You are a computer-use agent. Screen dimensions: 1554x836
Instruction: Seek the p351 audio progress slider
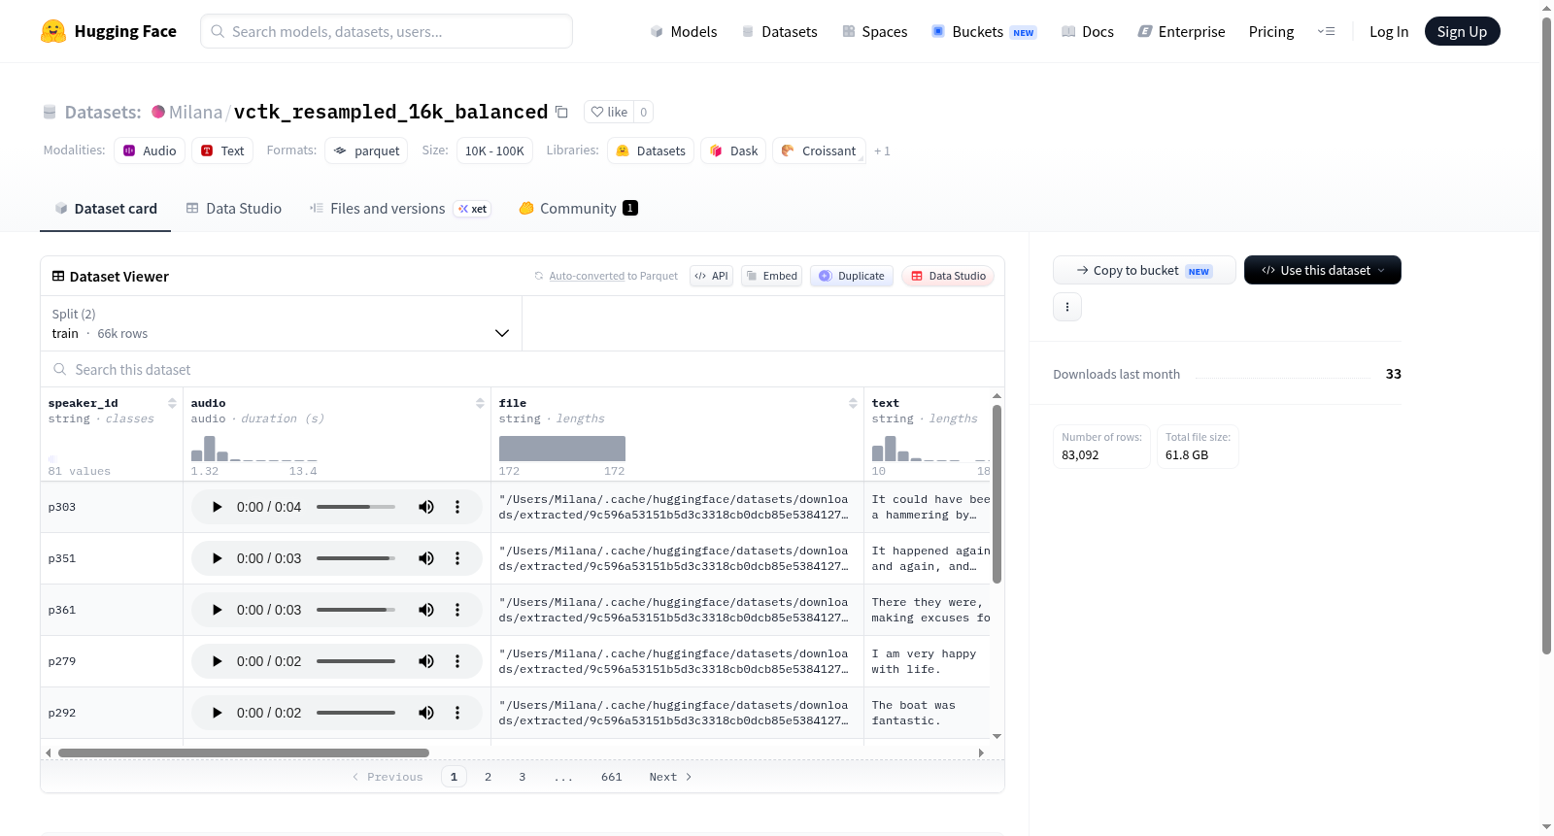(355, 558)
